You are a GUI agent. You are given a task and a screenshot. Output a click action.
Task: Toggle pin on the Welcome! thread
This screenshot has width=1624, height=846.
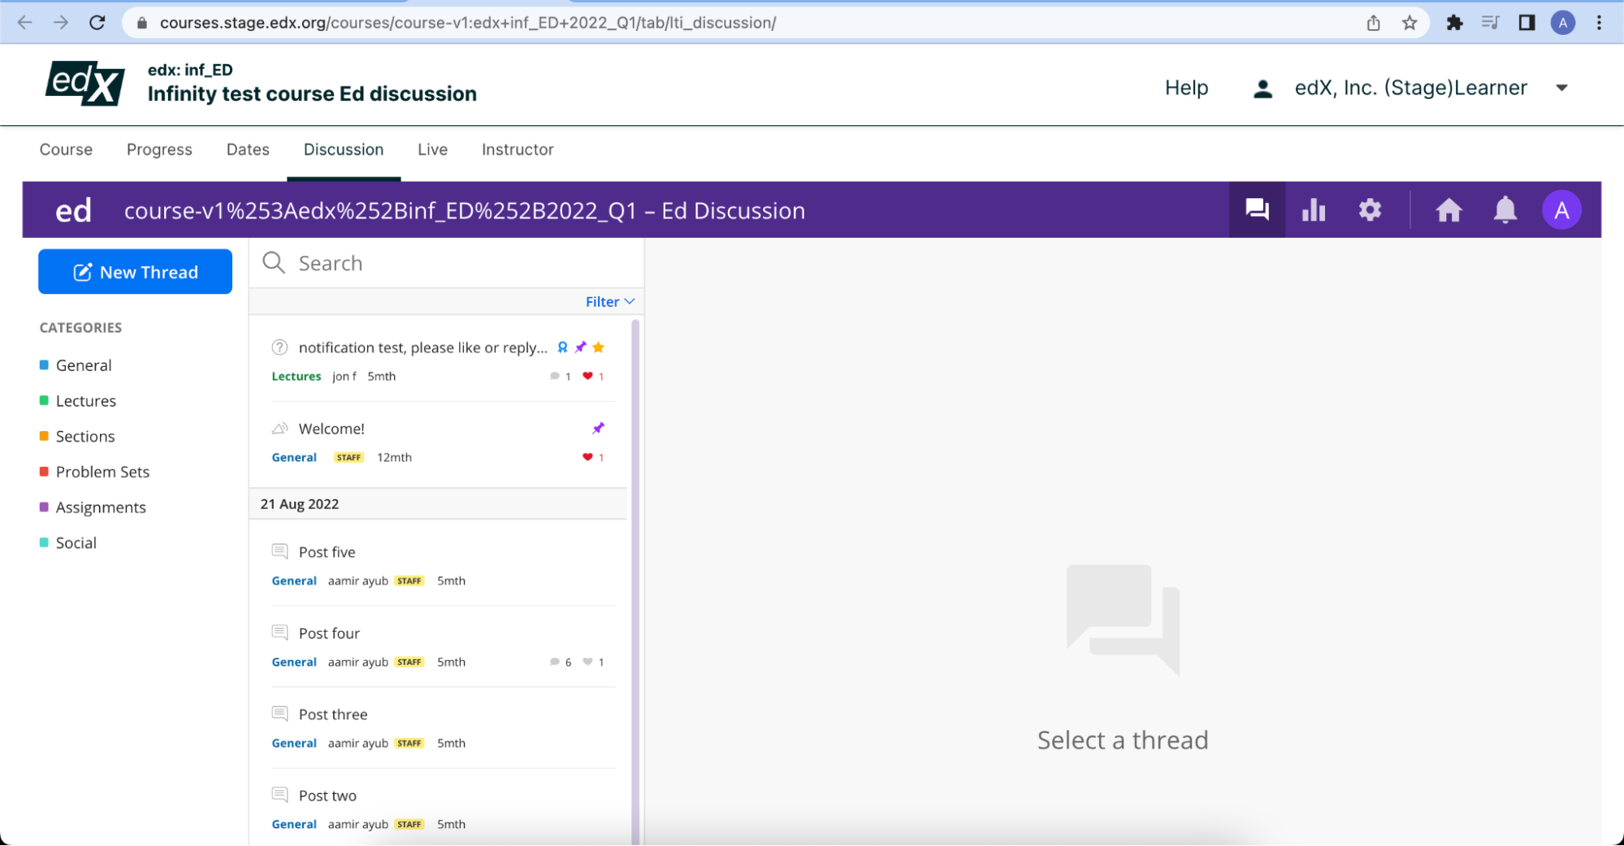click(x=599, y=428)
